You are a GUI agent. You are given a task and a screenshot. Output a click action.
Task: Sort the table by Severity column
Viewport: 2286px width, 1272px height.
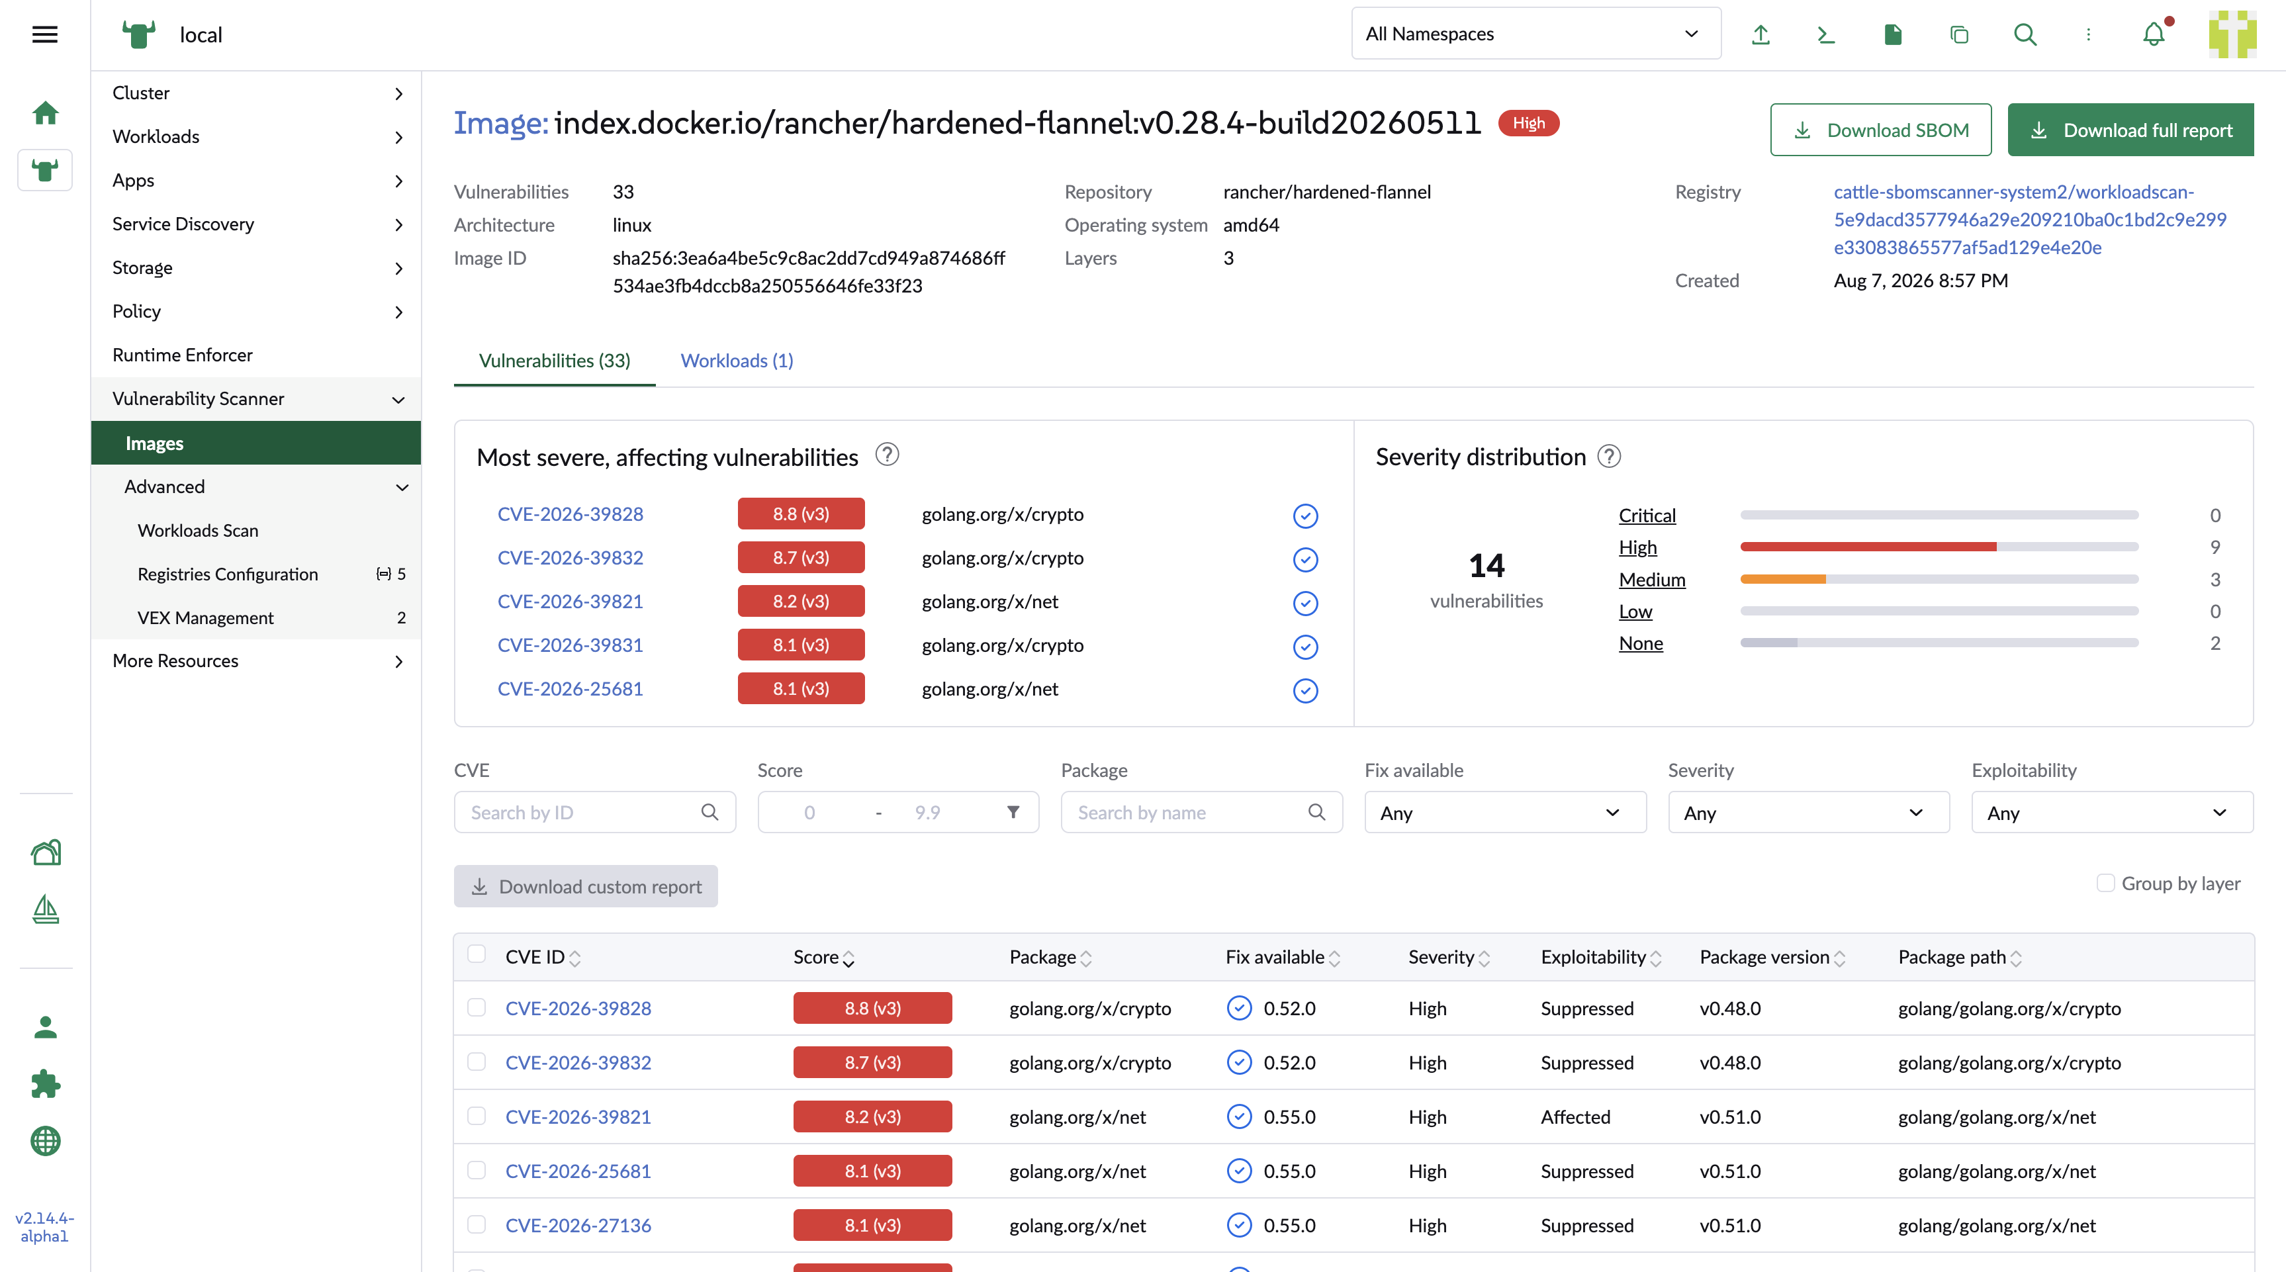click(1449, 957)
